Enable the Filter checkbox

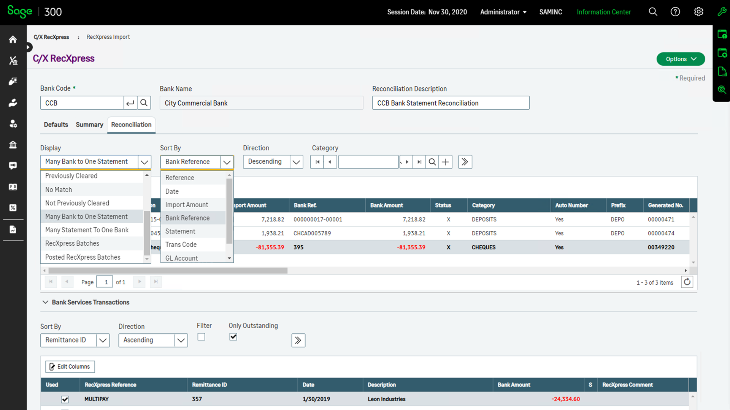202,337
